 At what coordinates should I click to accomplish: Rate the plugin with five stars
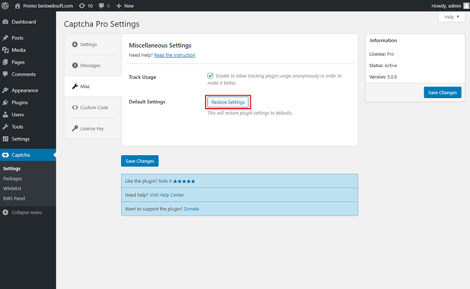184,182
